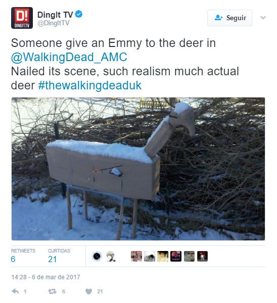Open the tweet timestamp 14:28 - 6 de mar
Viewport: 277px width, 303px height.
(45, 277)
